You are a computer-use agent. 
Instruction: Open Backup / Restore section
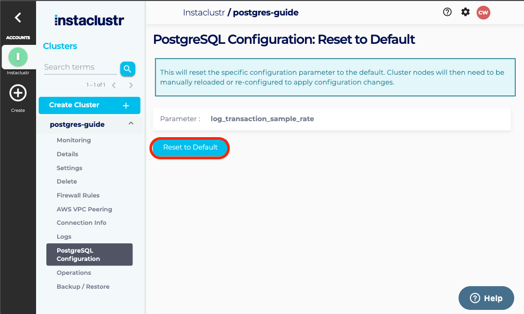click(83, 287)
